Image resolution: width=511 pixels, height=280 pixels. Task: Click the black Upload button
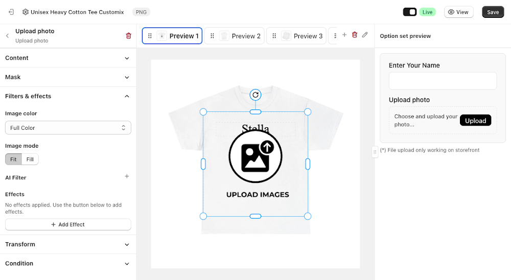pos(475,121)
